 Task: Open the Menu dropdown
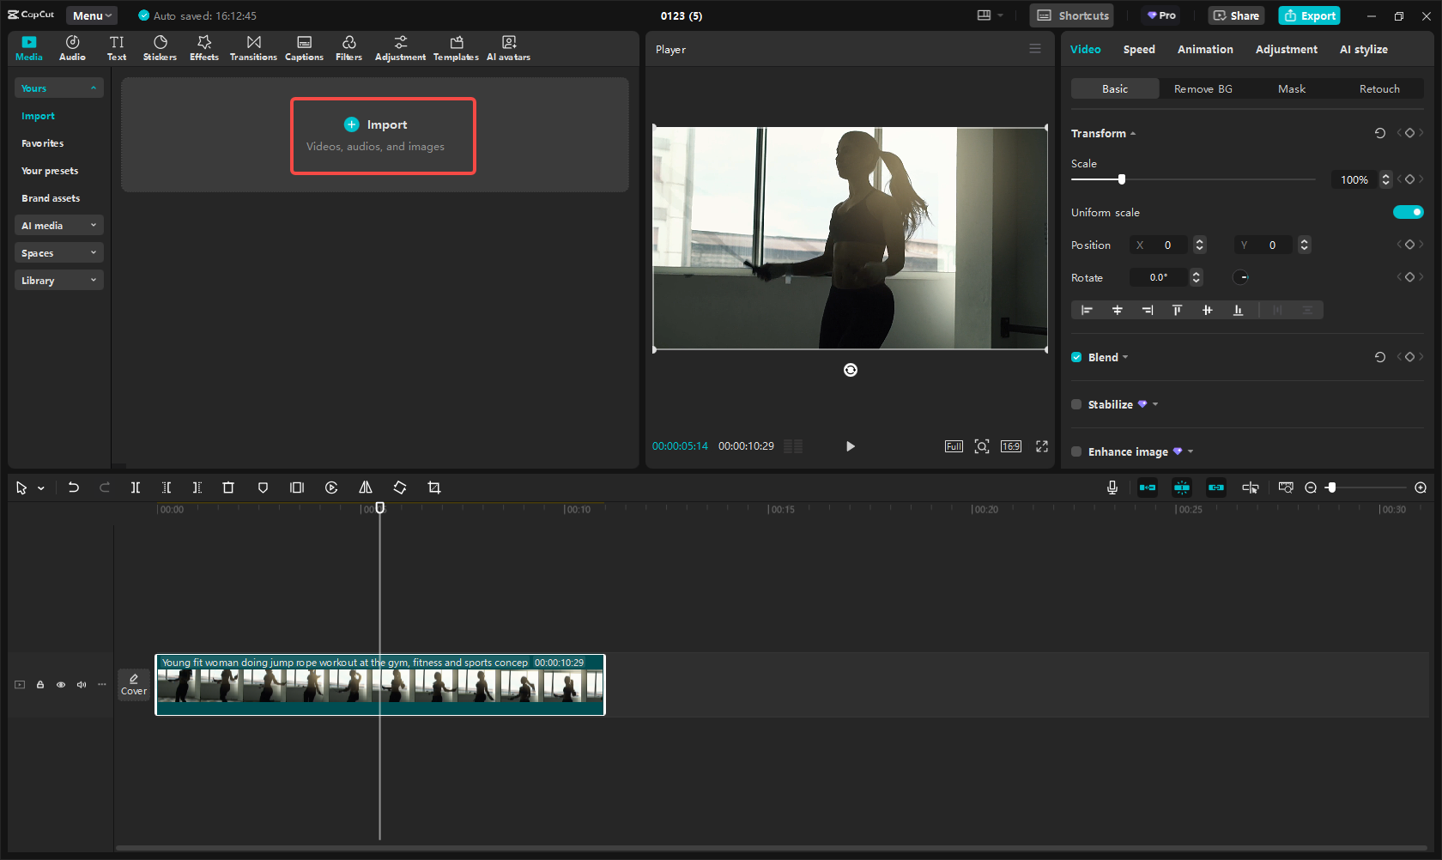click(92, 15)
